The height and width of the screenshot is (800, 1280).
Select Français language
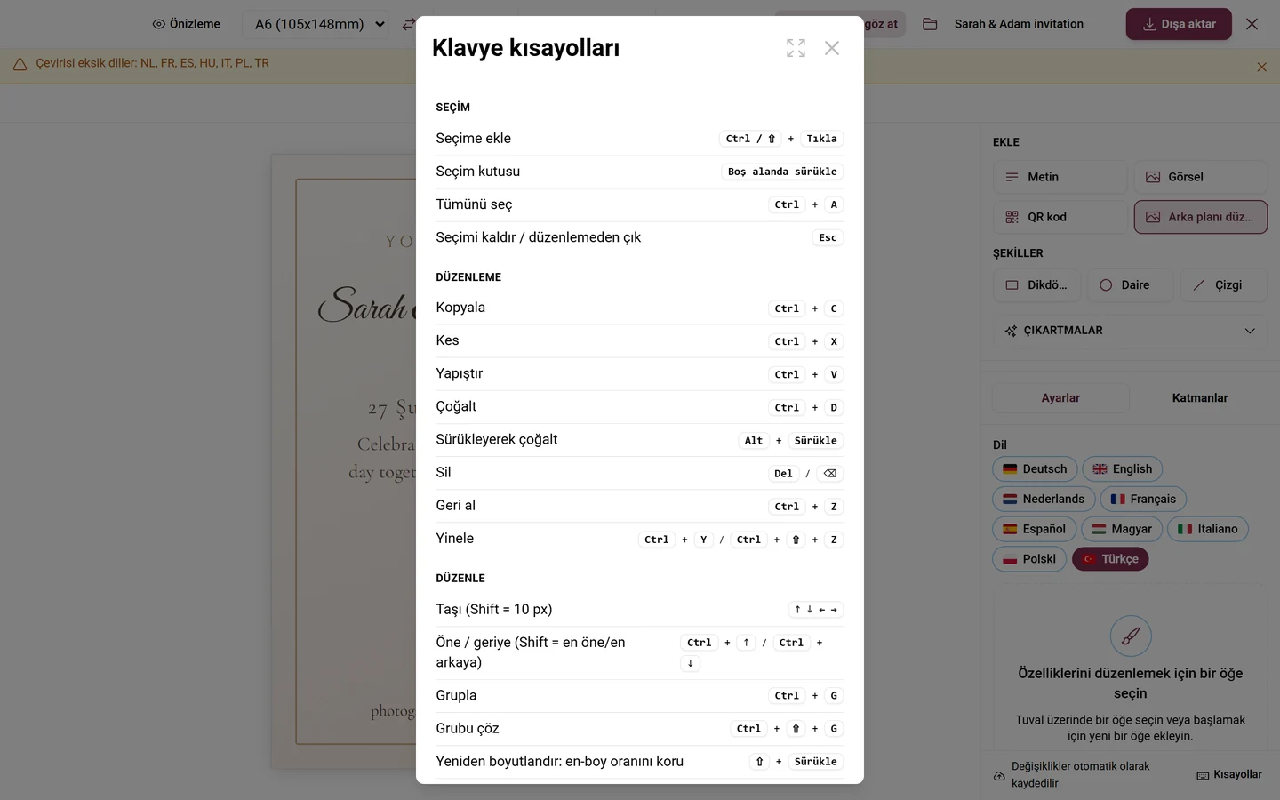tap(1143, 500)
